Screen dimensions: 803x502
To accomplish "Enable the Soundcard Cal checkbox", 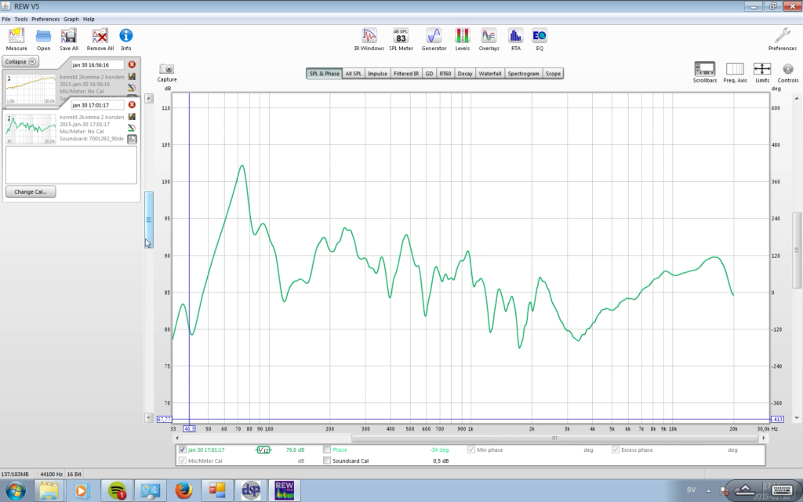I will click(x=327, y=460).
